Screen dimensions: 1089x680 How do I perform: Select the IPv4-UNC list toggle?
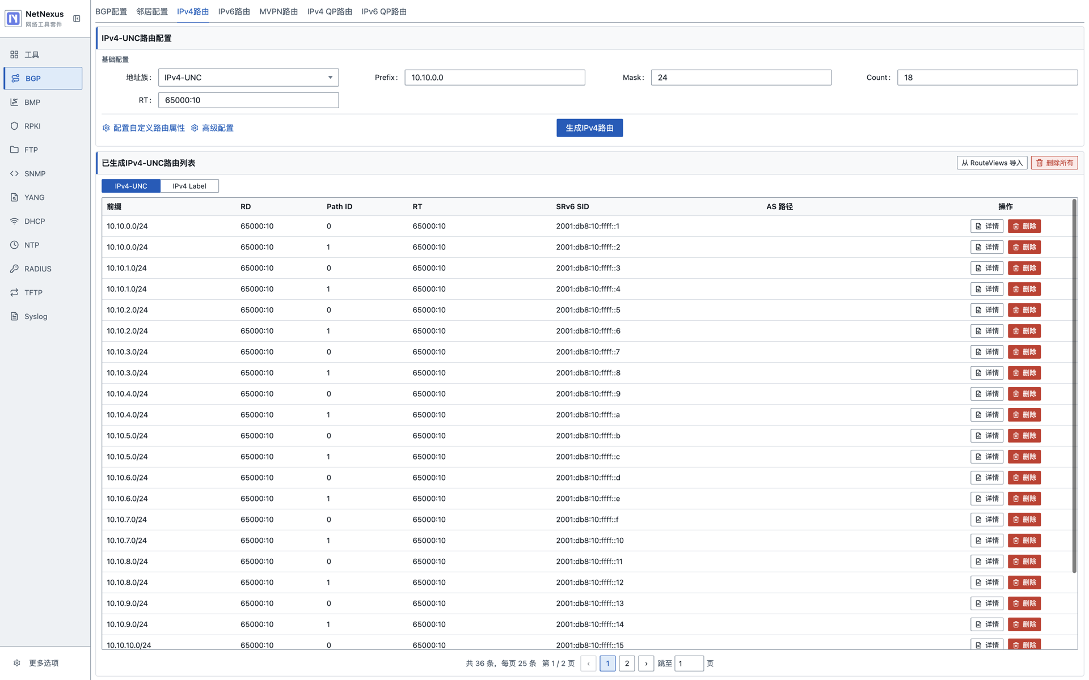click(x=131, y=186)
